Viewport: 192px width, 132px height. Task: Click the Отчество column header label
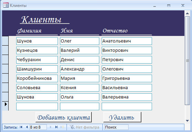tap(115, 31)
